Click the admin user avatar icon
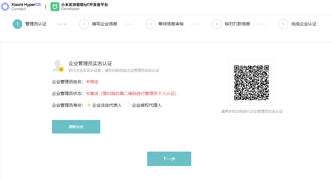Viewport: 332px width, 179px height. tap(57, 66)
